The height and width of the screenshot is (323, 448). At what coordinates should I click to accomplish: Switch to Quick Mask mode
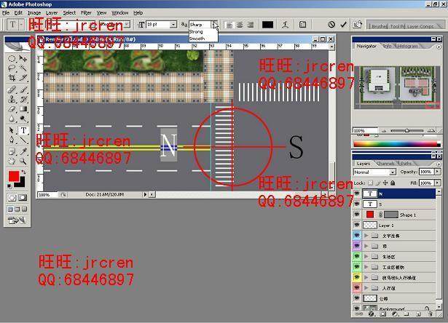tap(23, 197)
